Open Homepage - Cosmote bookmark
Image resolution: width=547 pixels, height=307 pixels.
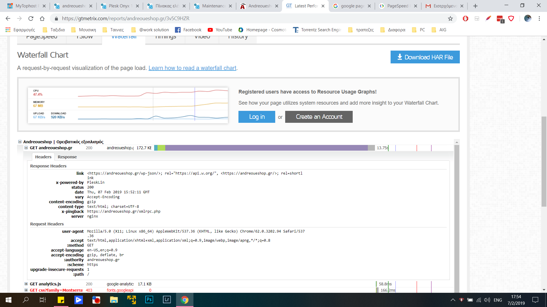(262, 30)
